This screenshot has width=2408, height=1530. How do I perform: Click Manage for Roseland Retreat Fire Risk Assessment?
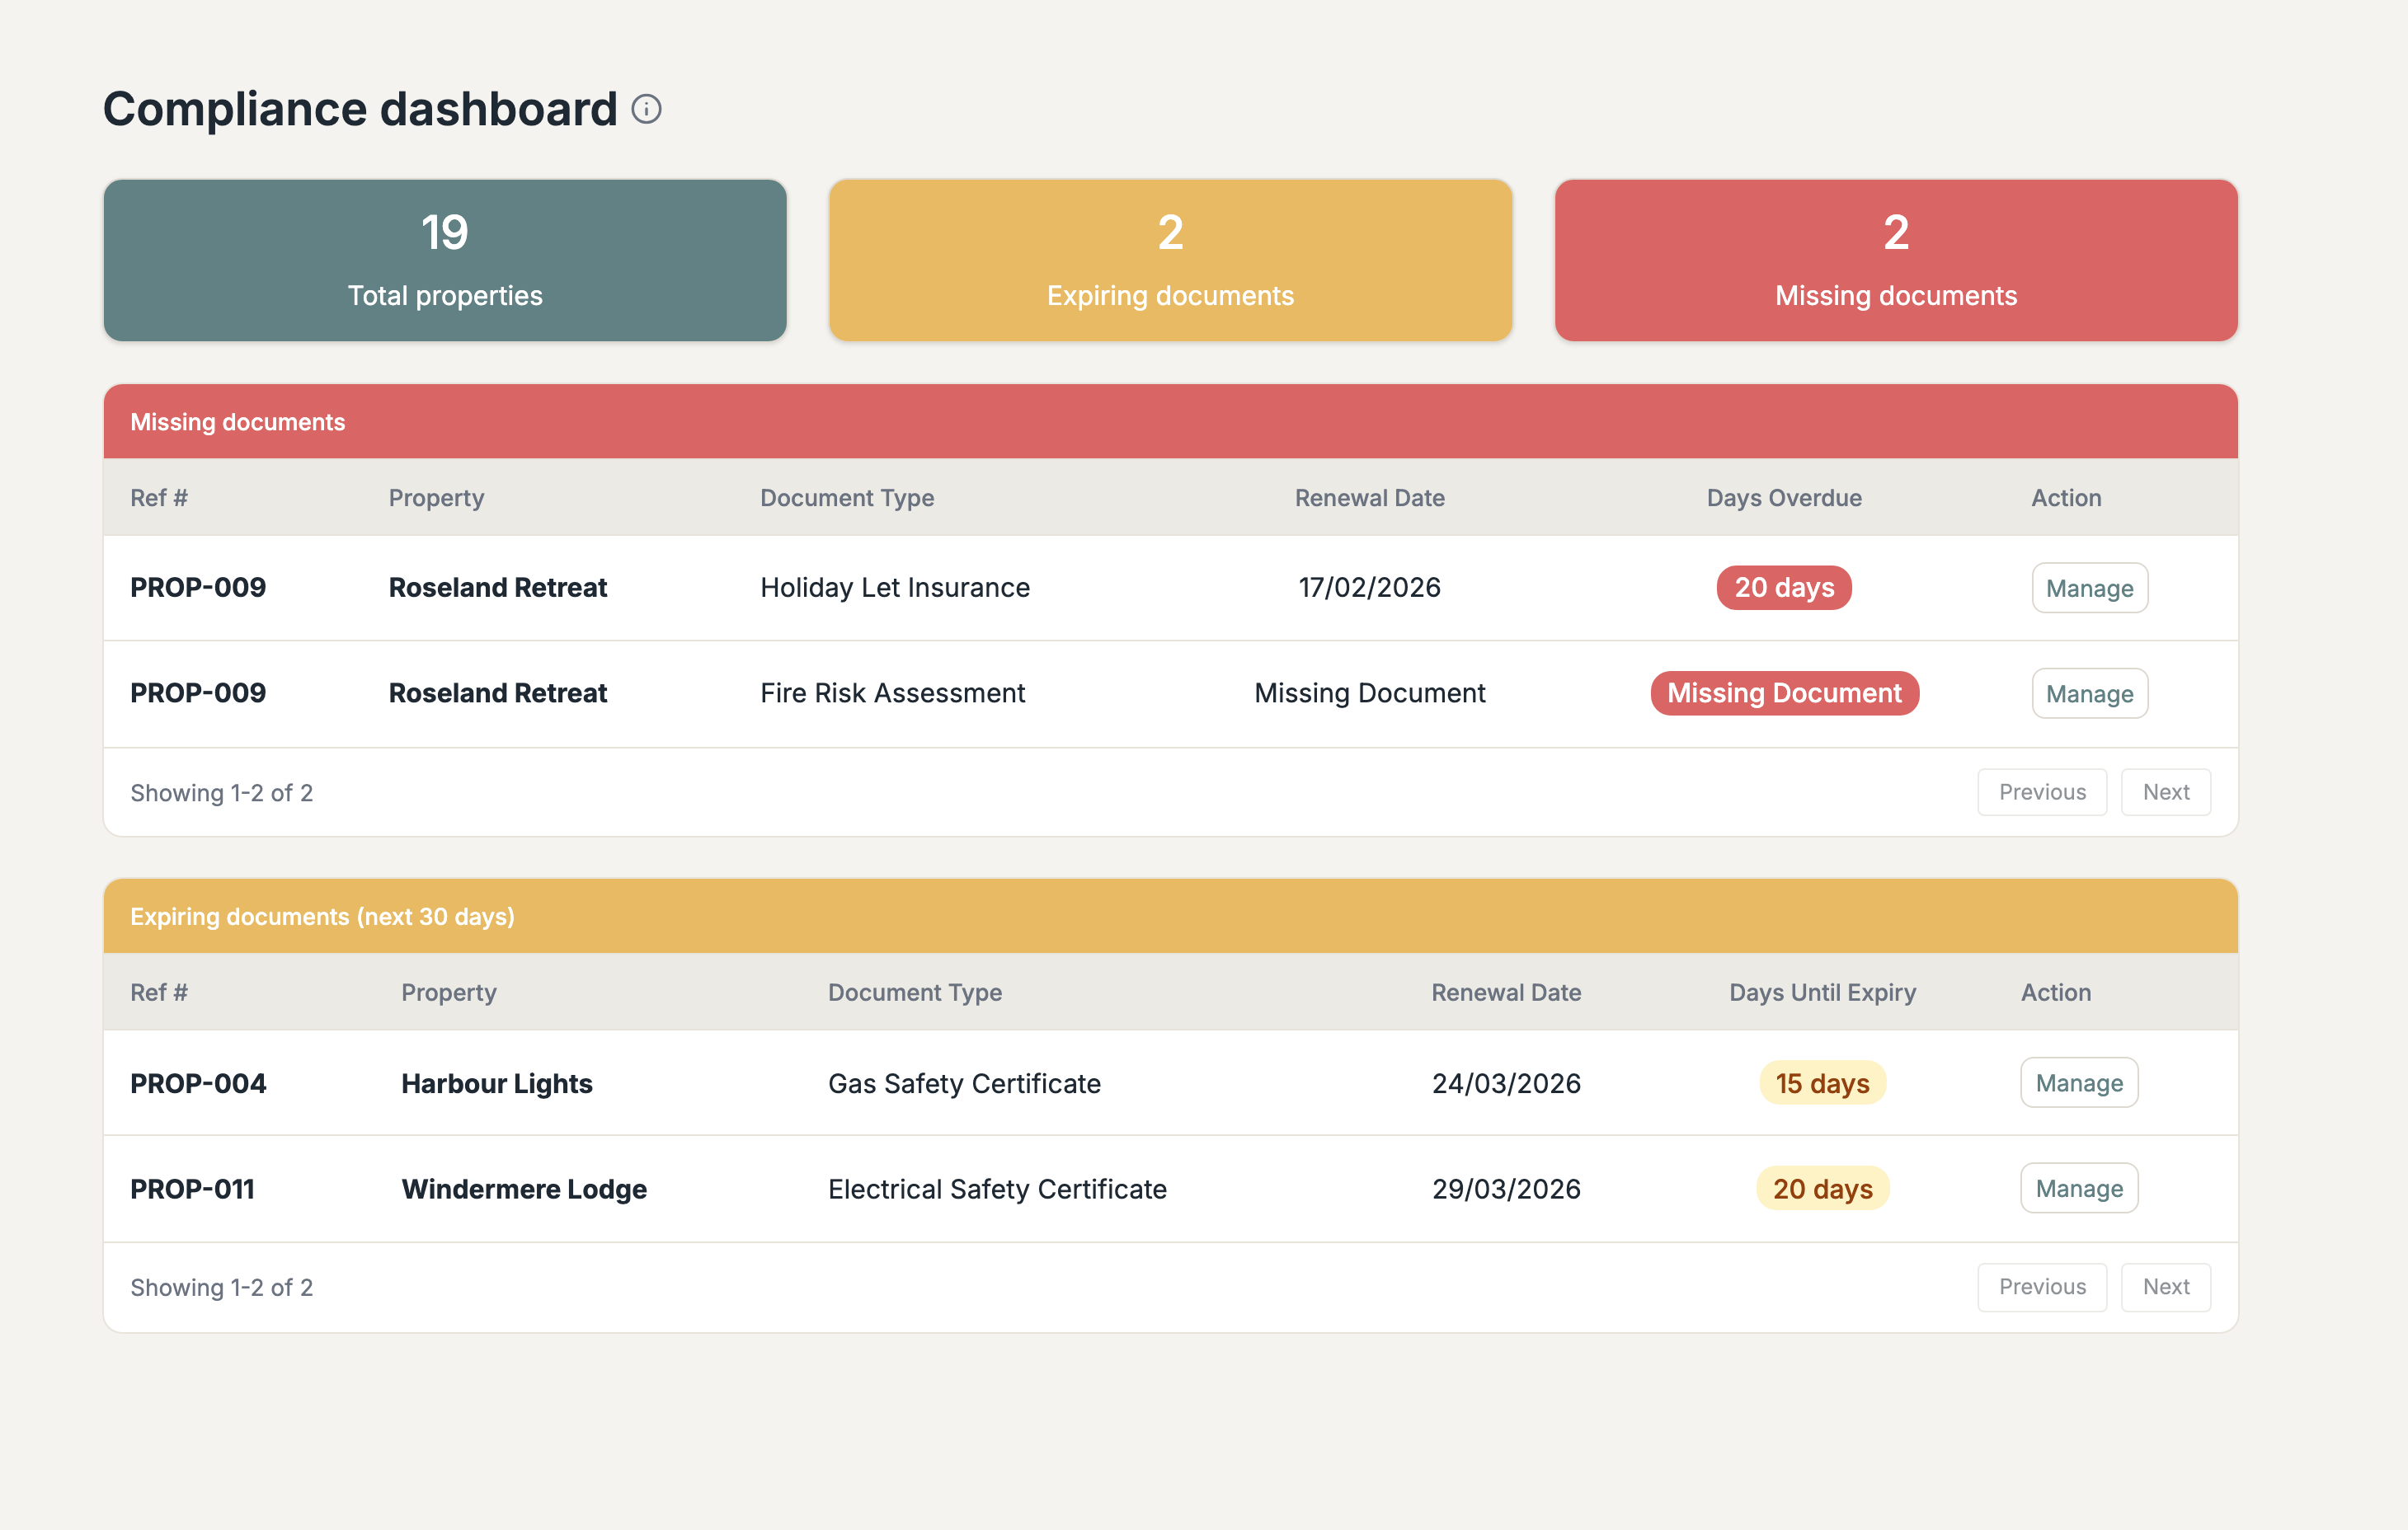2089,692
